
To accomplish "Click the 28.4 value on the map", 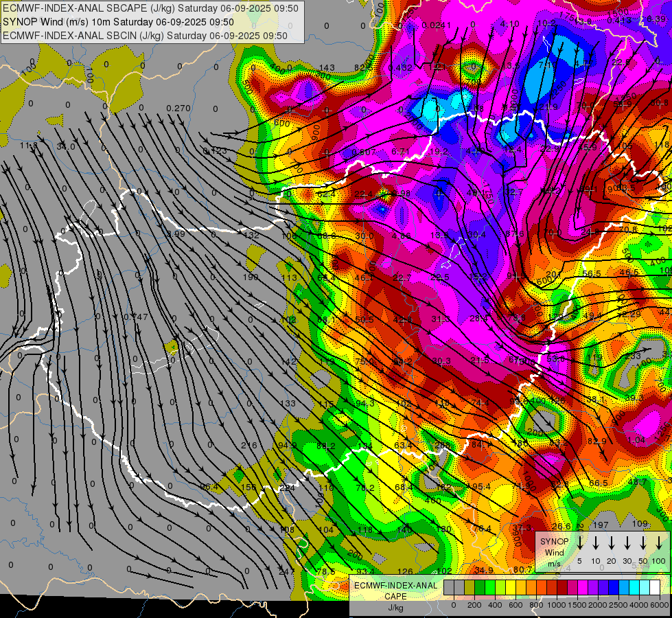I will [478, 318].
